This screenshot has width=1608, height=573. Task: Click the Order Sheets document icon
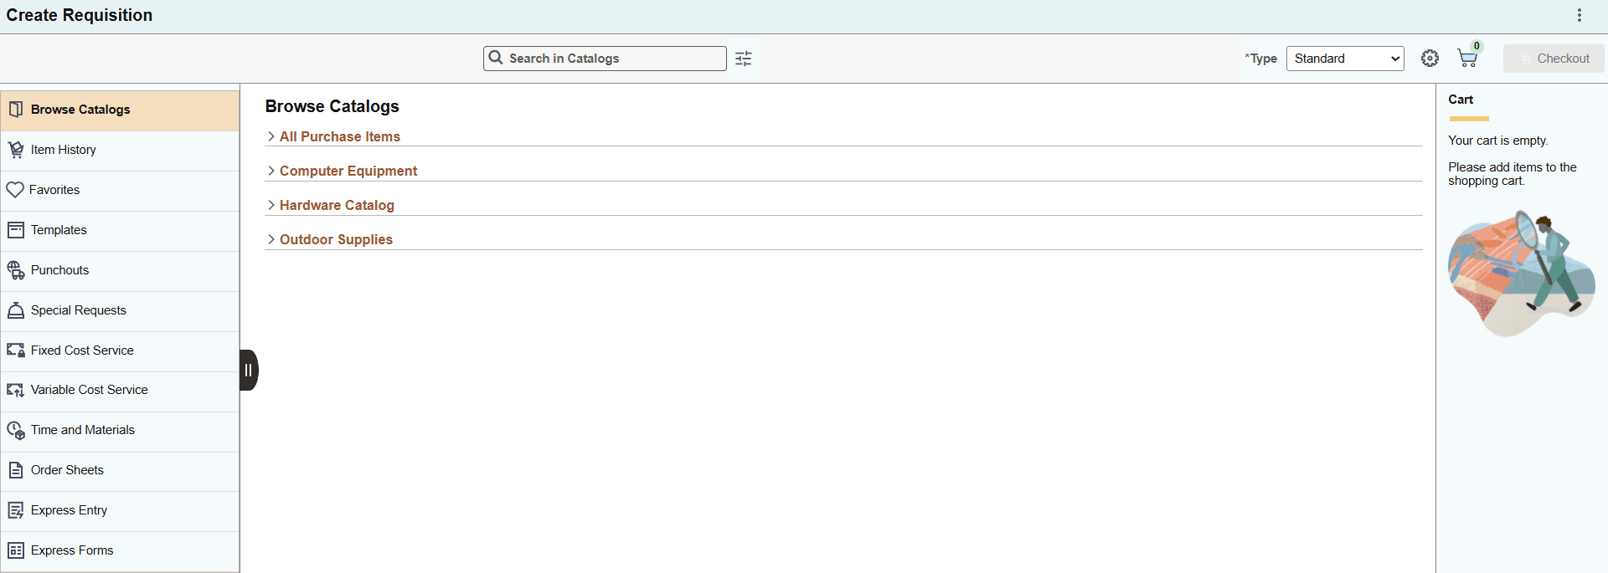click(16, 470)
